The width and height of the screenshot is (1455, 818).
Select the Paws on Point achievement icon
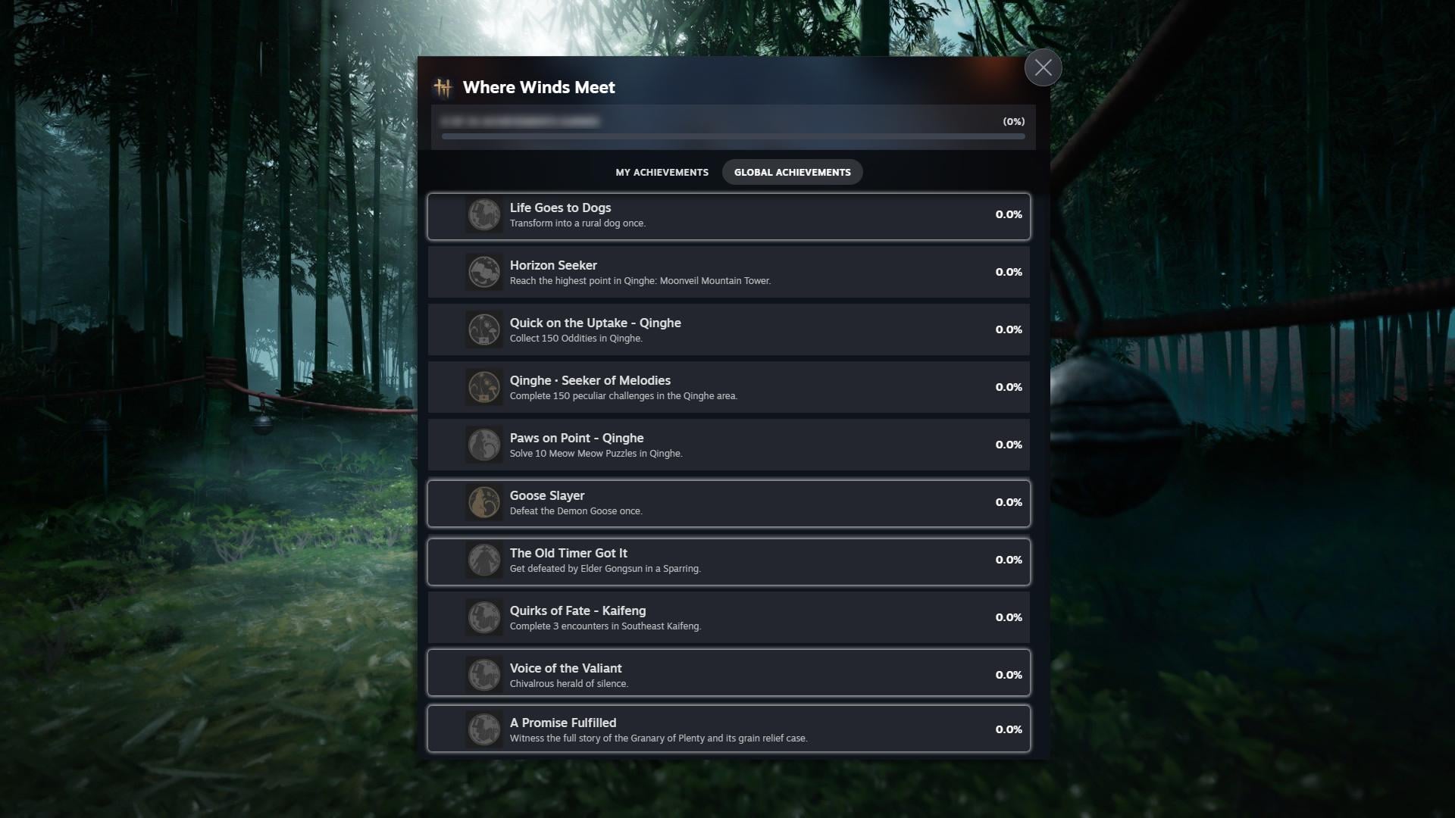[483, 445]
